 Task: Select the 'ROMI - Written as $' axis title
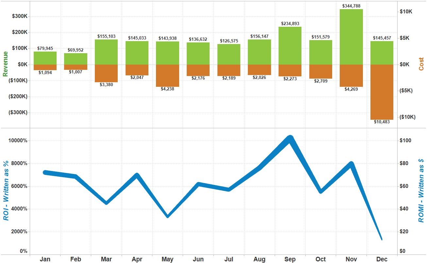(421, 191)
